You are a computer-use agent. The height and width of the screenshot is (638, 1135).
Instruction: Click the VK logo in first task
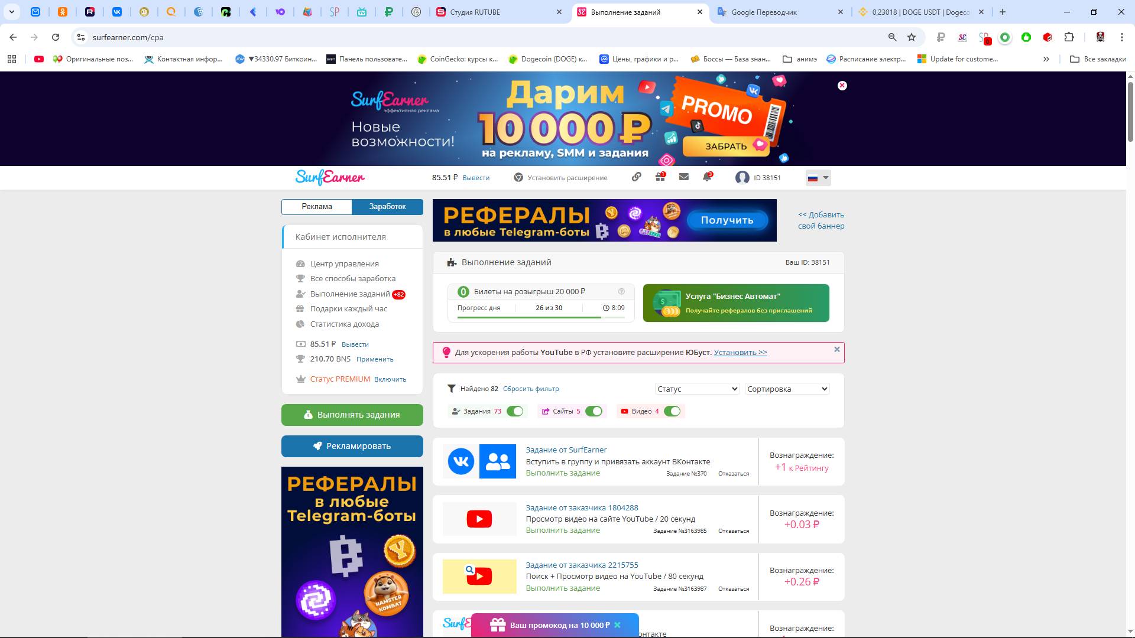click(461, 461)
